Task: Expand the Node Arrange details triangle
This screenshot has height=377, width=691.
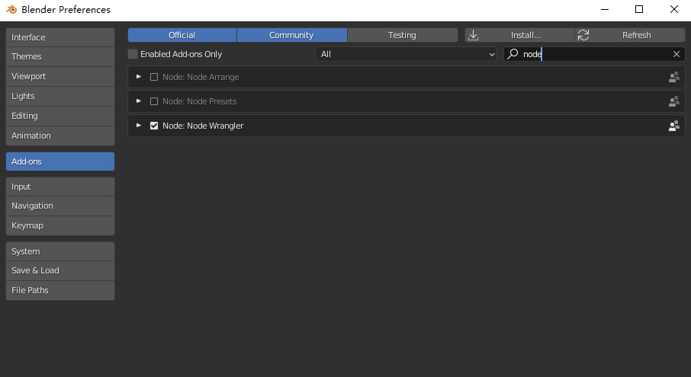Action: [139, 77]
